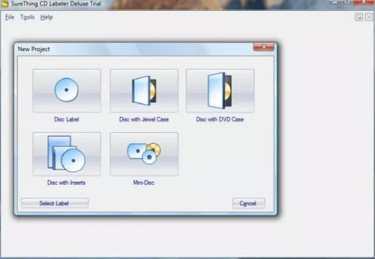Screen dimensions: 375x259
Task: Select the Disc with Jewel Case icon
Action: pyautogui.click(x=144, y=91)
